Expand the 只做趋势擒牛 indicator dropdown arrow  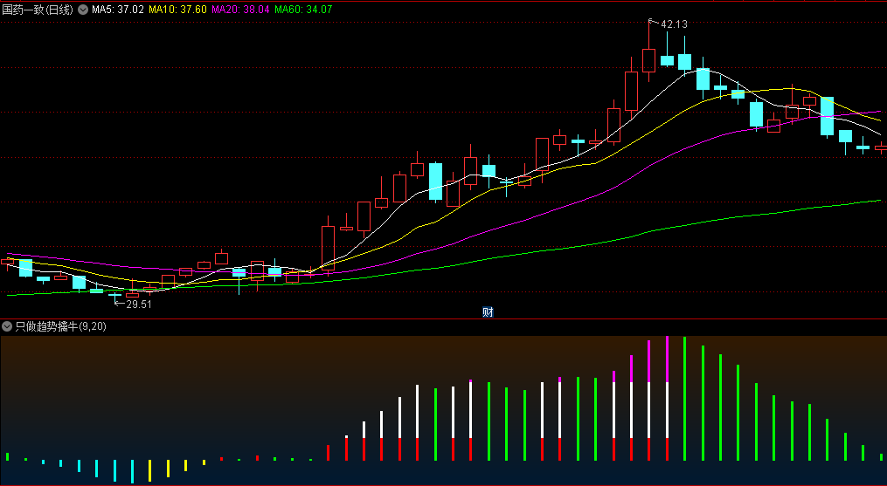tap(7, 326)
